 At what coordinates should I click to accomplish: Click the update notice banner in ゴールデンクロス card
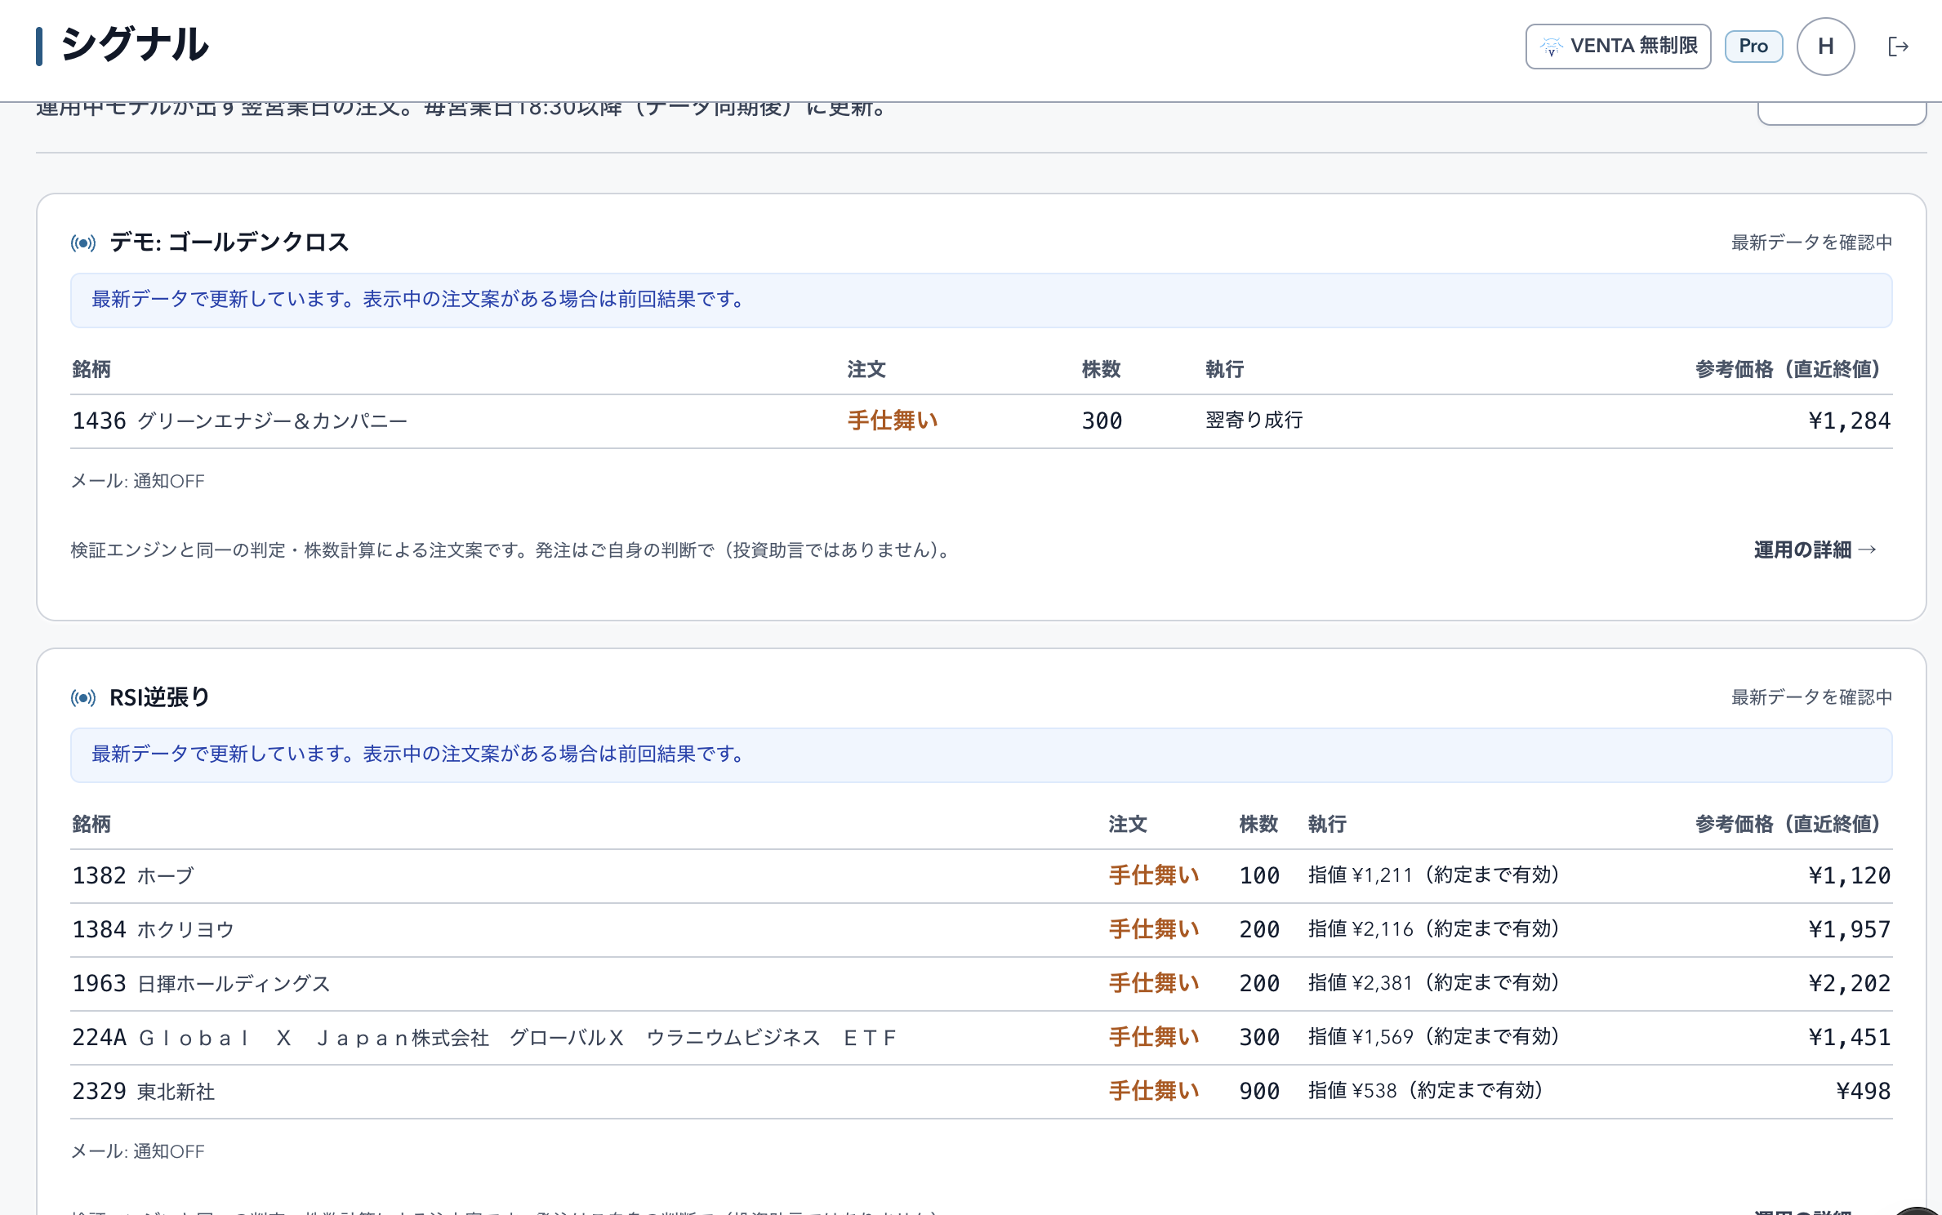coord(981,300)
